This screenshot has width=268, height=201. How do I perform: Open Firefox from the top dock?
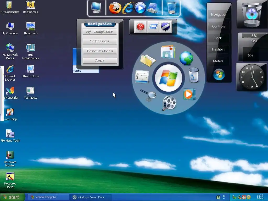tap(115, 8)
